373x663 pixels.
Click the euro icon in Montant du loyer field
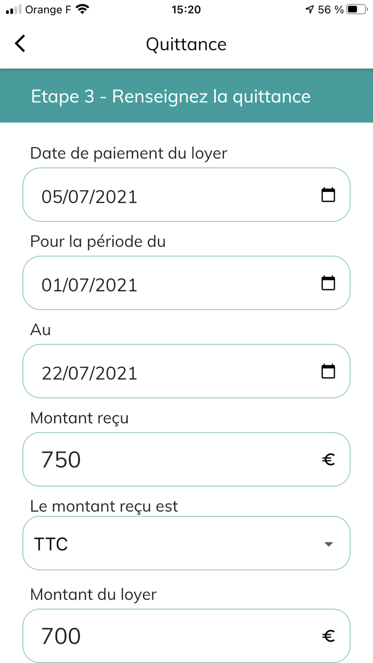[x=329, y=636]
